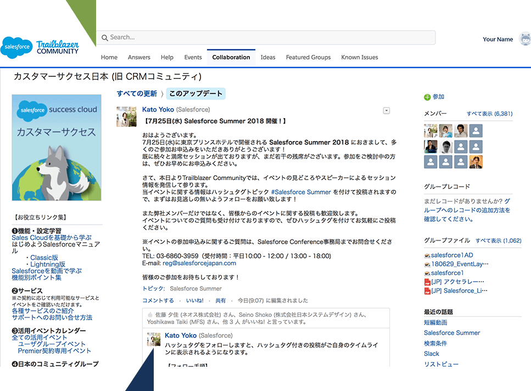Open the salesforce1AD file link
The image size is (531, 391).
pos(452,255)
